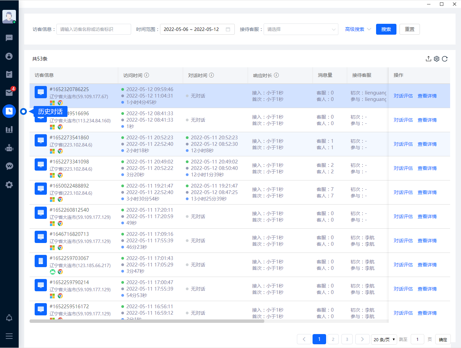This screenshot has width=461, height=348.
Task: Open table column settings gear
Action: (x=437, y=59)
